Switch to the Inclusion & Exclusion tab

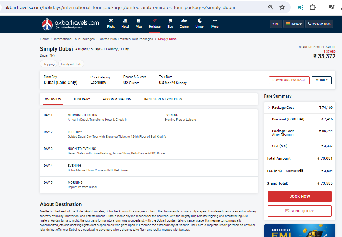(163, 99)
